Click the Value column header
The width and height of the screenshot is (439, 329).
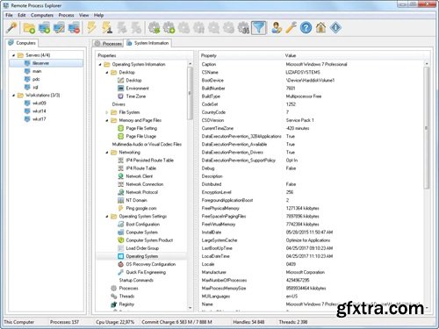coord(291,55)
